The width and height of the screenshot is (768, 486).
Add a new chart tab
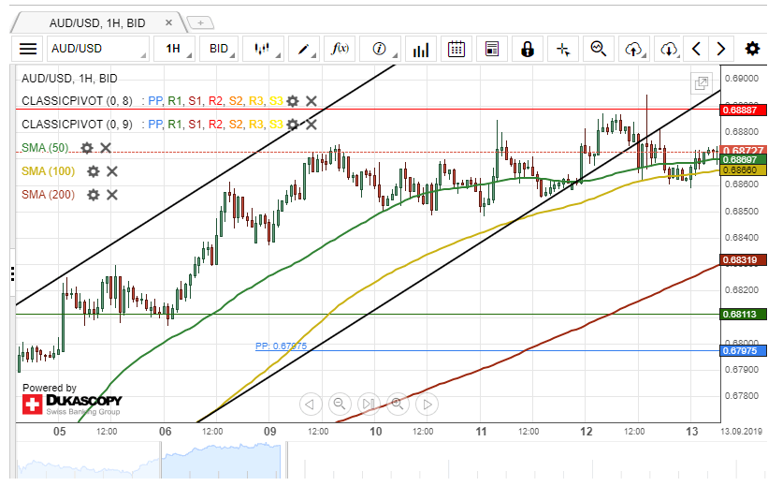click(x=200, y=22)
